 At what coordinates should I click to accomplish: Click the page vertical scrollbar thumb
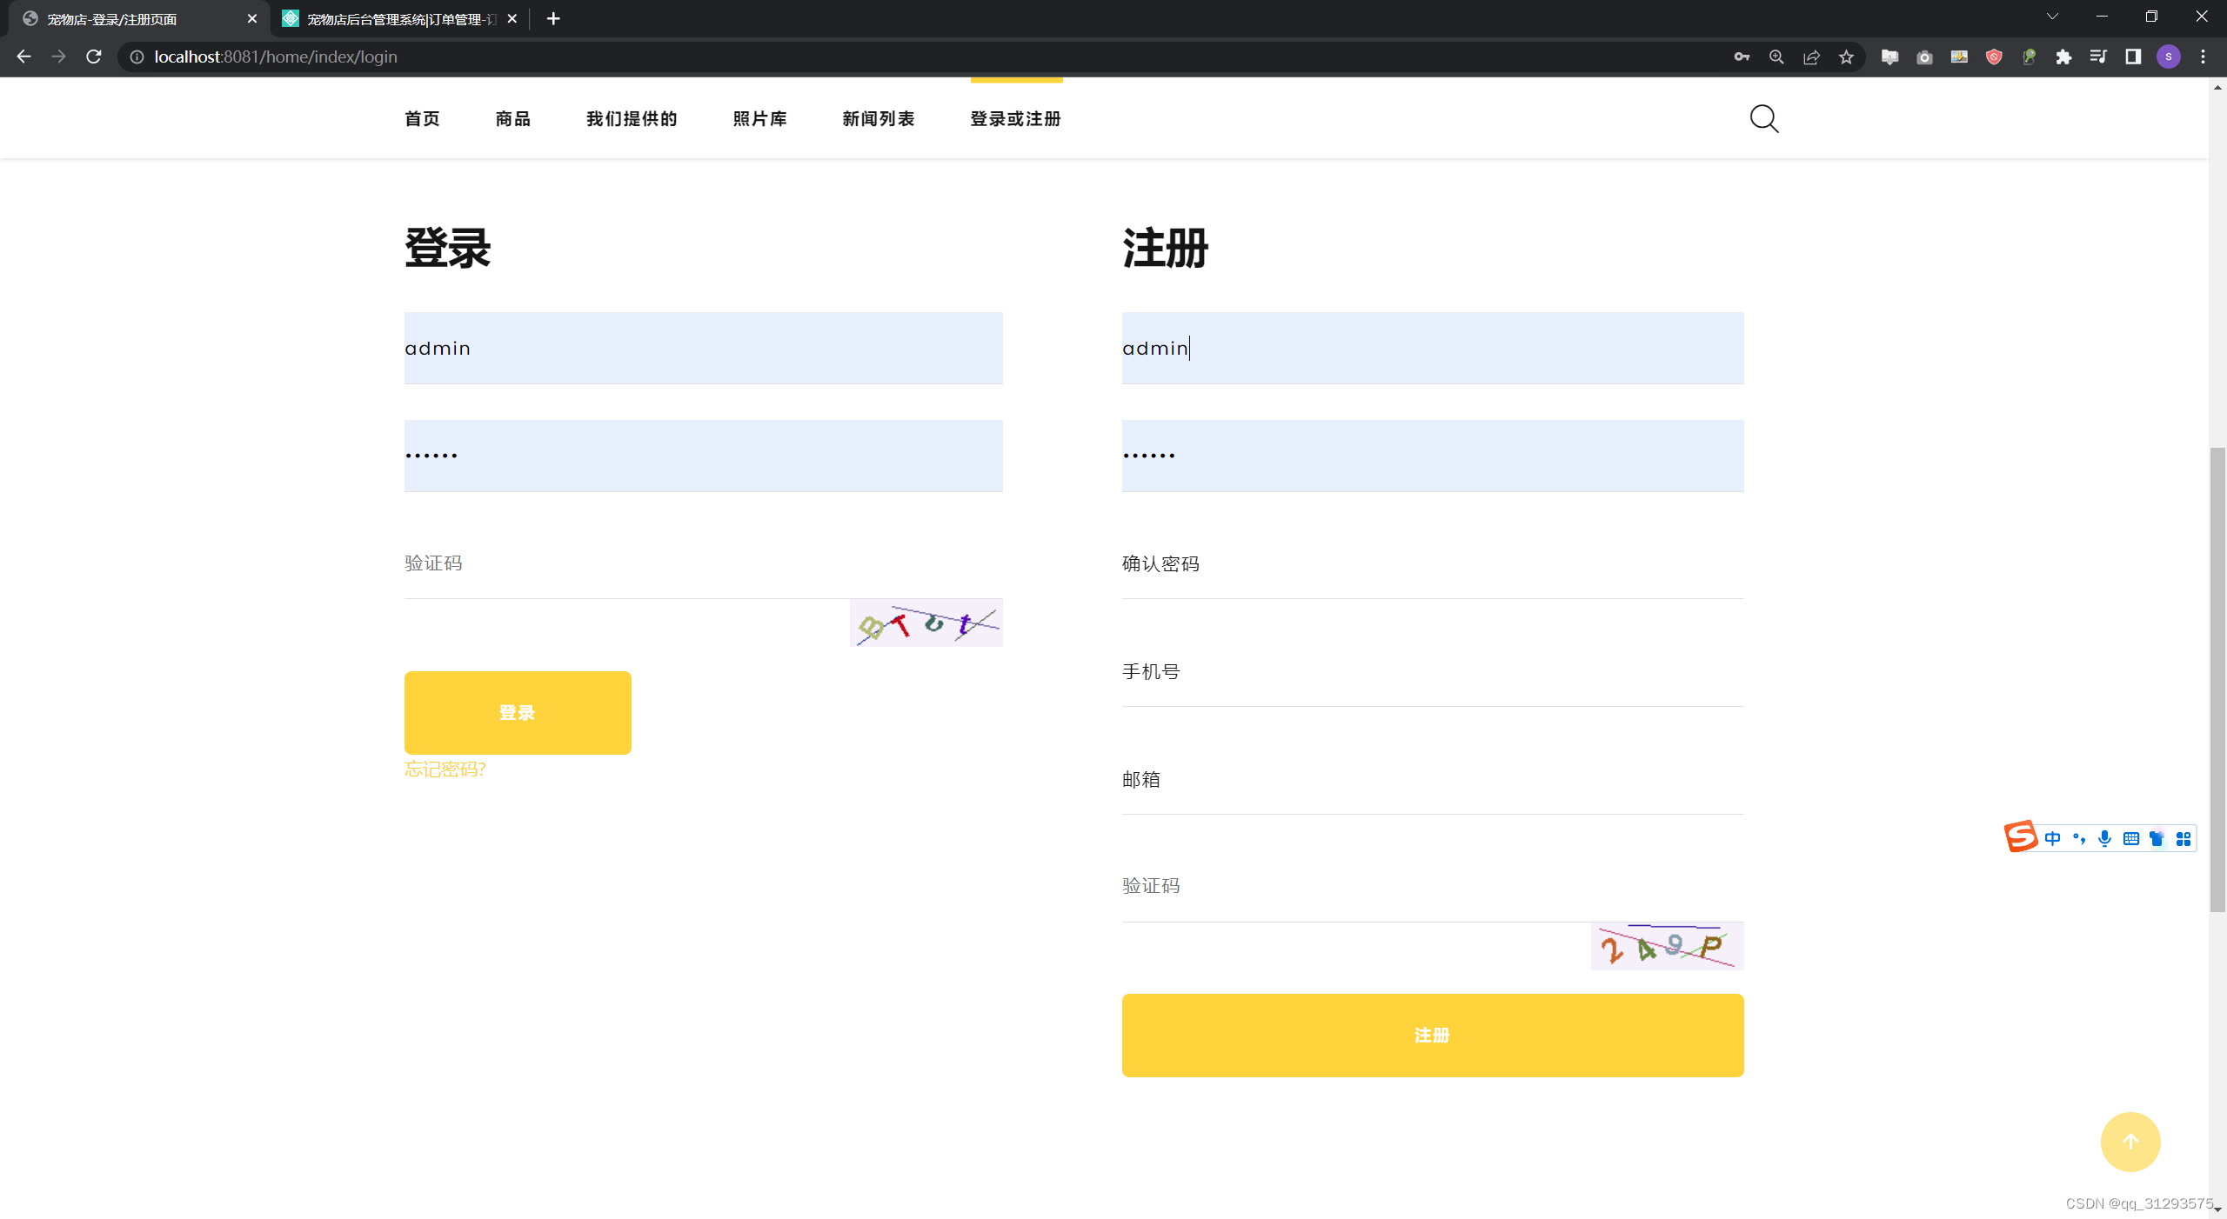coord(2217,678)
